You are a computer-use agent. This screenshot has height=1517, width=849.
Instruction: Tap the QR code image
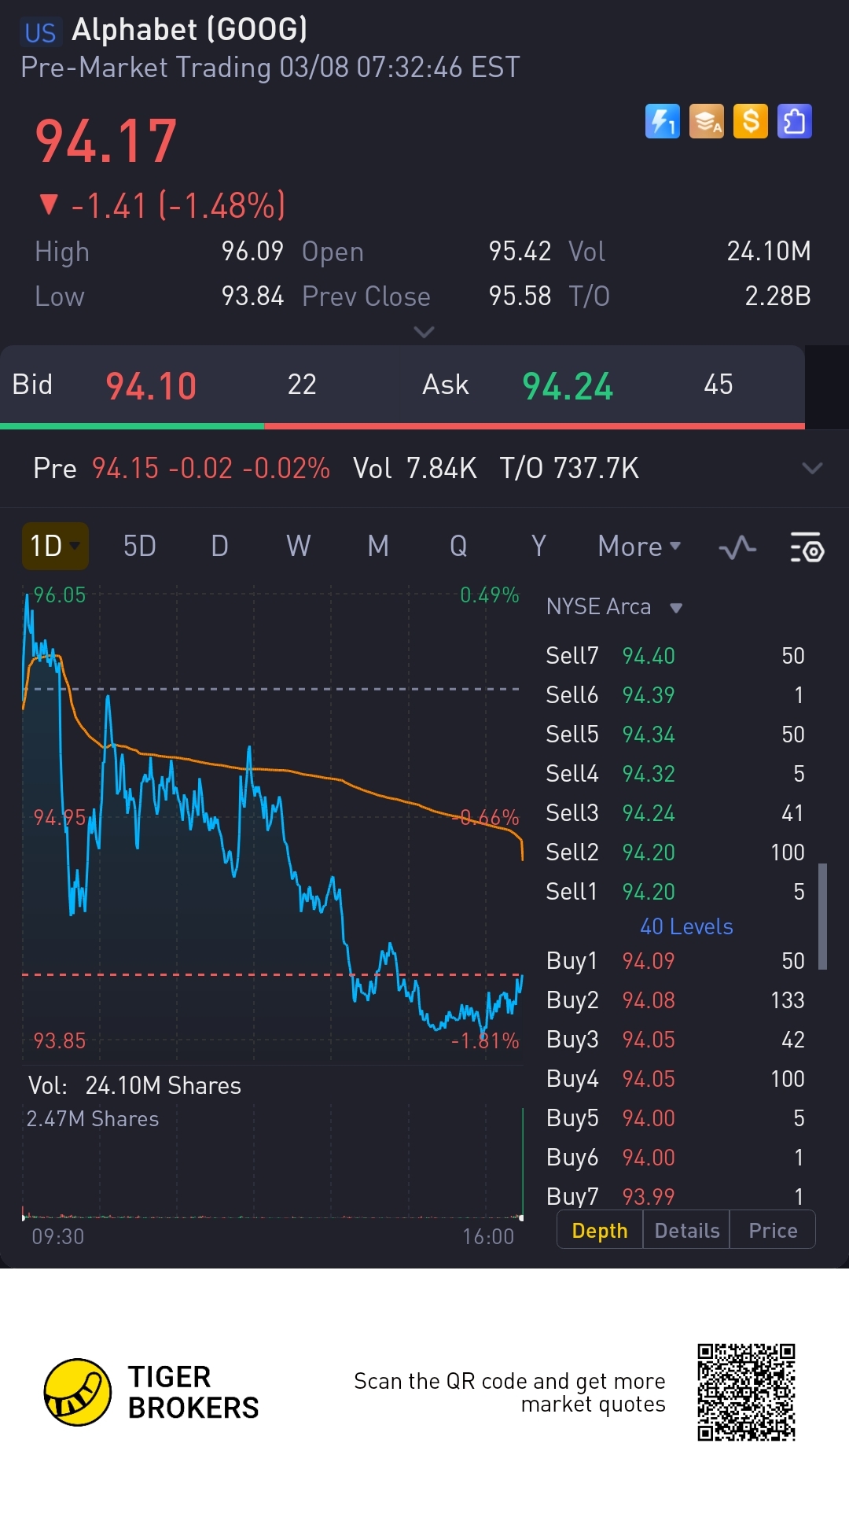tap(746, 1393)
